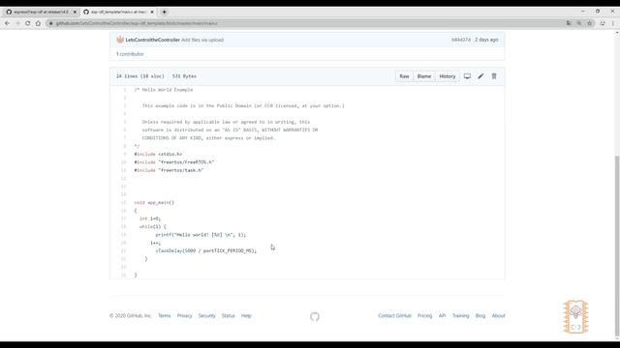The image size is (620, 348).
Task: Open the API footer link
Action: click(442, 316)
